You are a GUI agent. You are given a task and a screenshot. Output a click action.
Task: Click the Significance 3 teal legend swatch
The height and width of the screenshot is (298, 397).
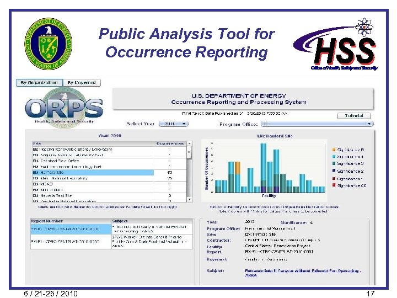point(334,164)
